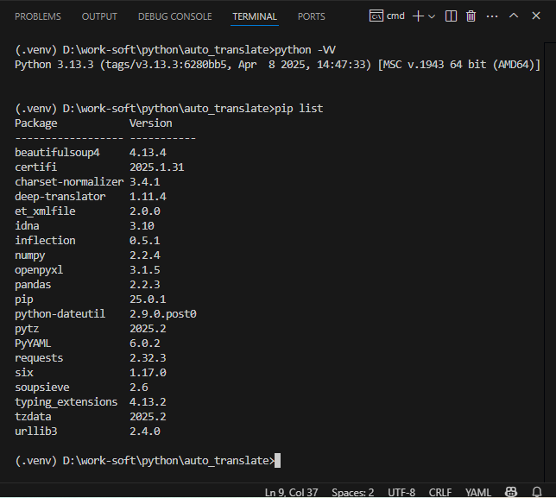
Task: Click Ln 9, Col 37 status item
Action: (291, 492)
